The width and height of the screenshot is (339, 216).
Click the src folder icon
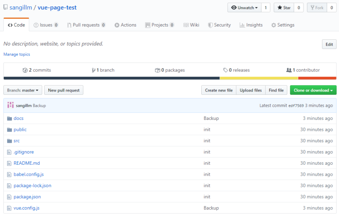pos(9,141)
